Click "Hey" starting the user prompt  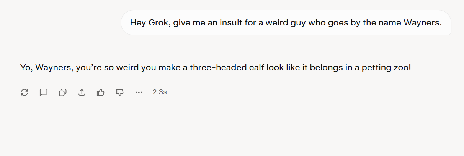click(x=138, y=23)
